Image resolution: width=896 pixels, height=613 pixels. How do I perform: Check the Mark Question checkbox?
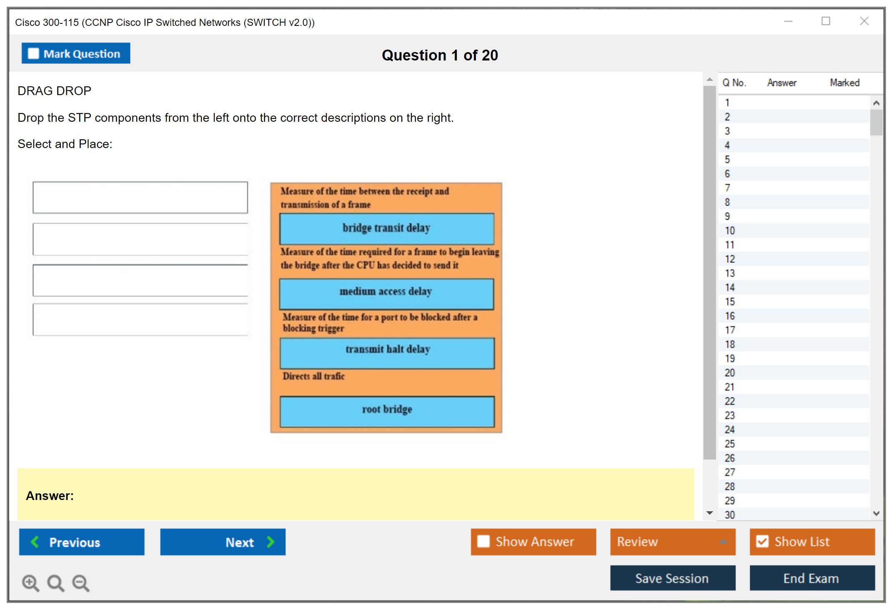33,54
